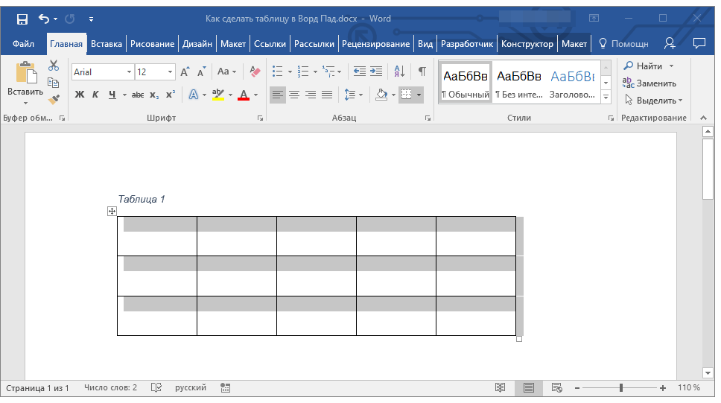The width and height of the screenshot is (721, 403).
Task: Click the table resize handle at bottom-right
Action: click(x=519, y=339)
